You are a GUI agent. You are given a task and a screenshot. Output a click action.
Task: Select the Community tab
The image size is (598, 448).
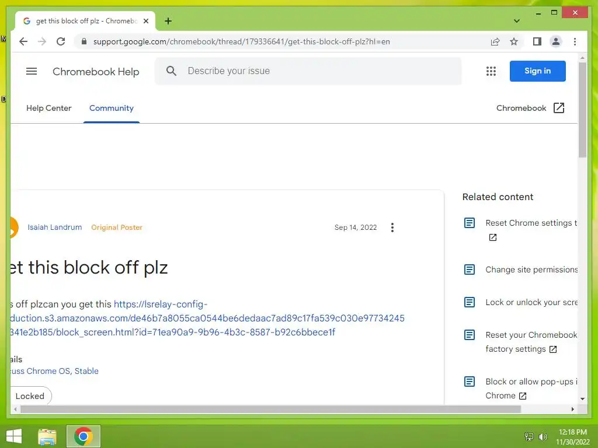coord(112,108)
